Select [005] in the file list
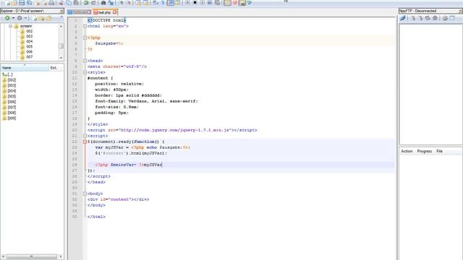Viewport: 463px width, 260px height. (x=12, y=96)
